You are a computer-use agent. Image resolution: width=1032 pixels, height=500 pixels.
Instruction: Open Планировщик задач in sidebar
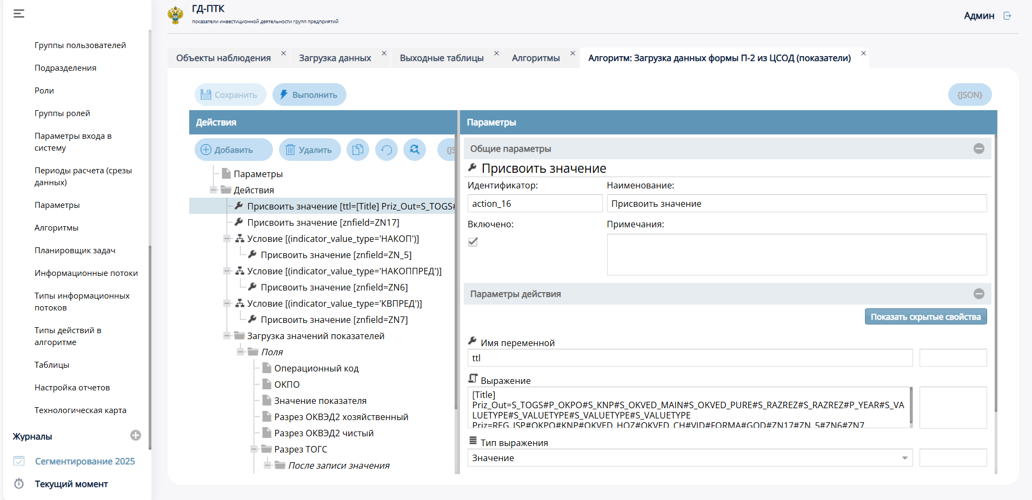(x=75, y=251)
